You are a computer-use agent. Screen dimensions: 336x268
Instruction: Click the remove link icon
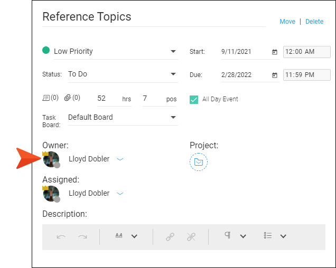[x=191, y=237]
